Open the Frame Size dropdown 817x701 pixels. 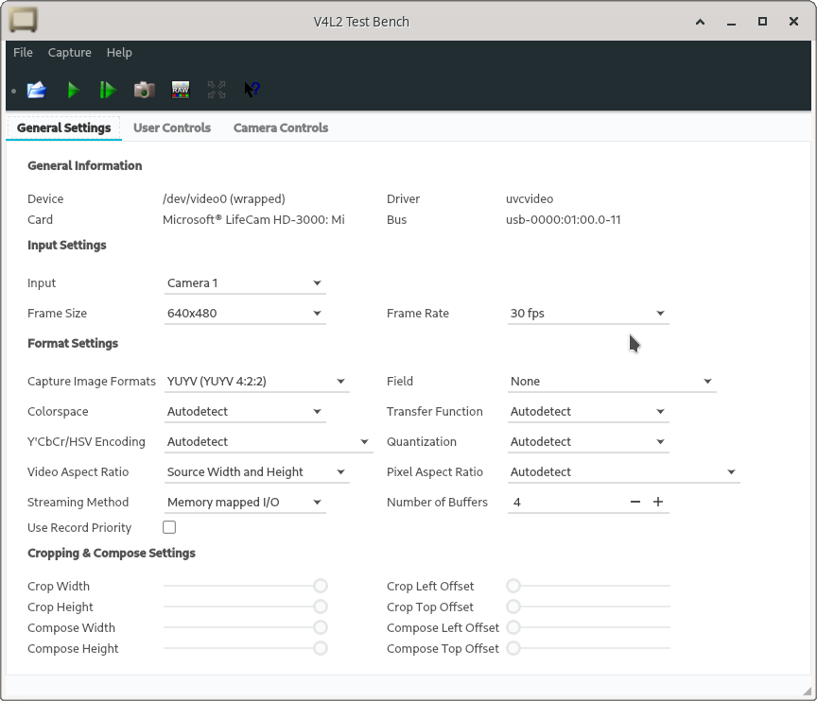point(245,313)
